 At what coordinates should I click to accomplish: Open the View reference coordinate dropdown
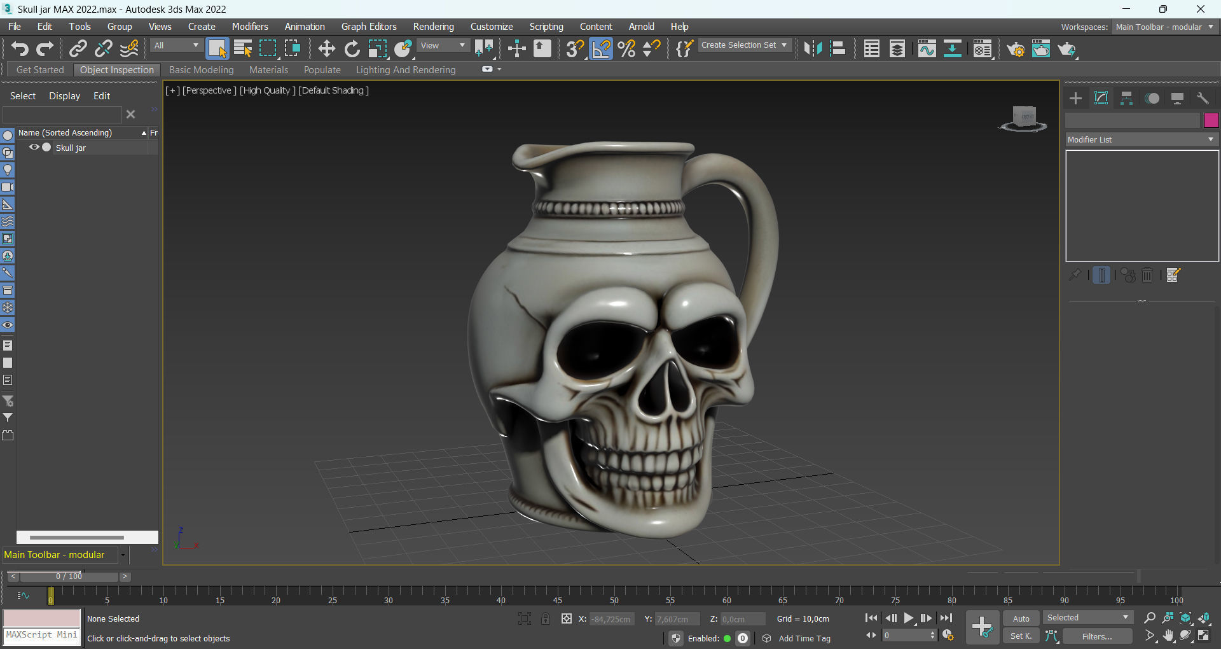tap(443, 46)
